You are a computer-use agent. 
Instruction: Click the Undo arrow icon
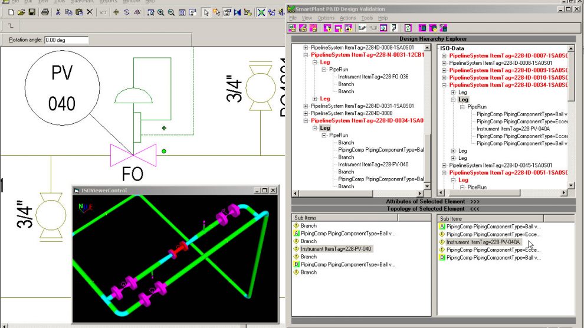click(103, 12)
